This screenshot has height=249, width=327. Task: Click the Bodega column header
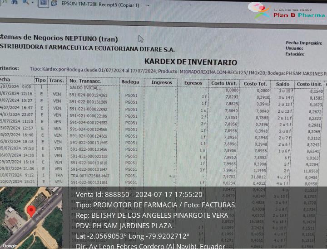click(130, 82)
